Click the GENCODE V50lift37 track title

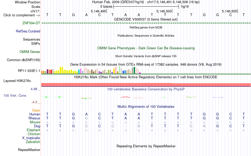(146, 19)
